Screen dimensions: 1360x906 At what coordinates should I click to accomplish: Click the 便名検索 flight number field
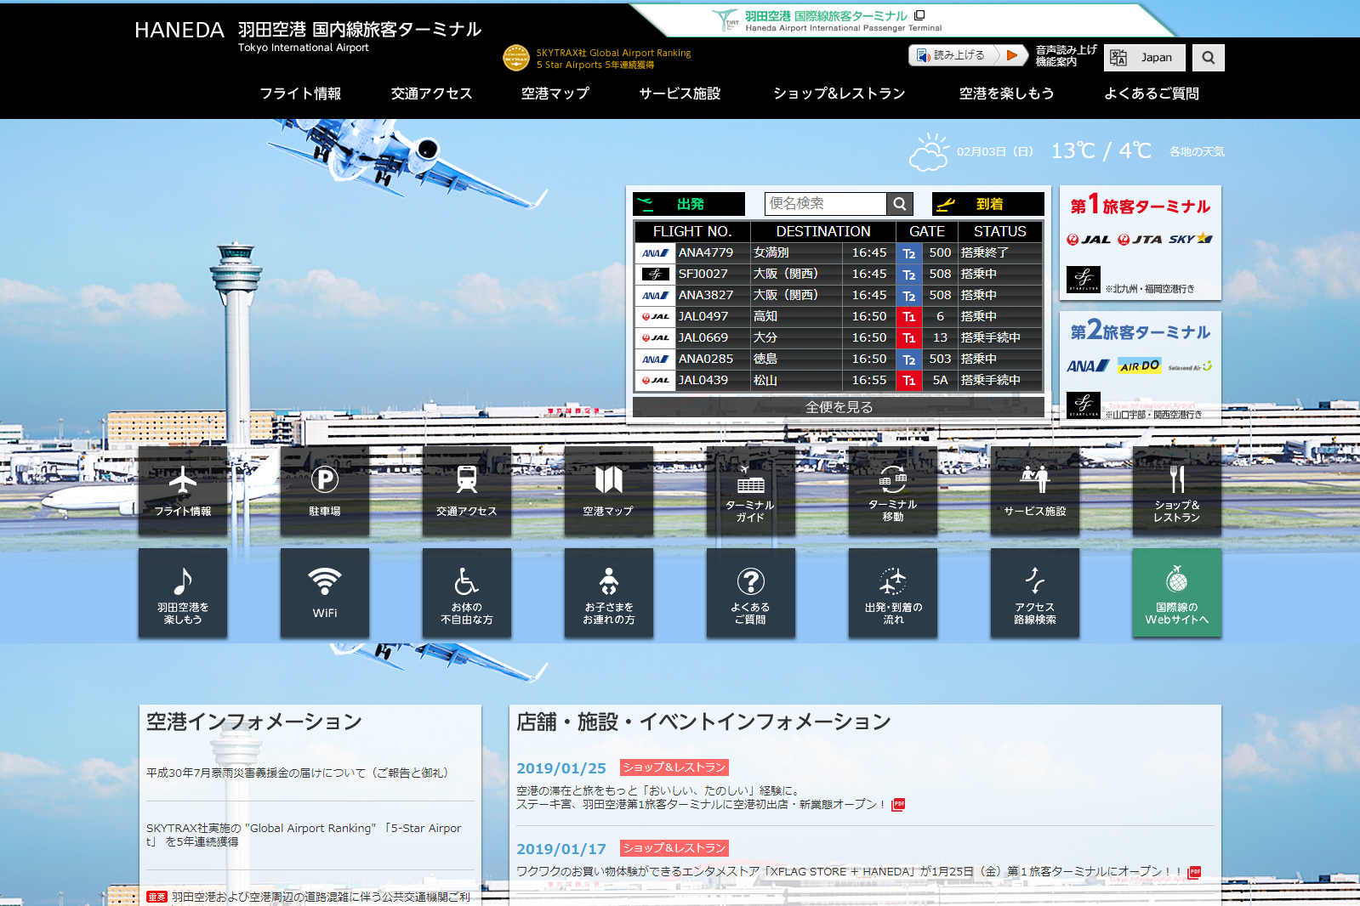[825, 204]
